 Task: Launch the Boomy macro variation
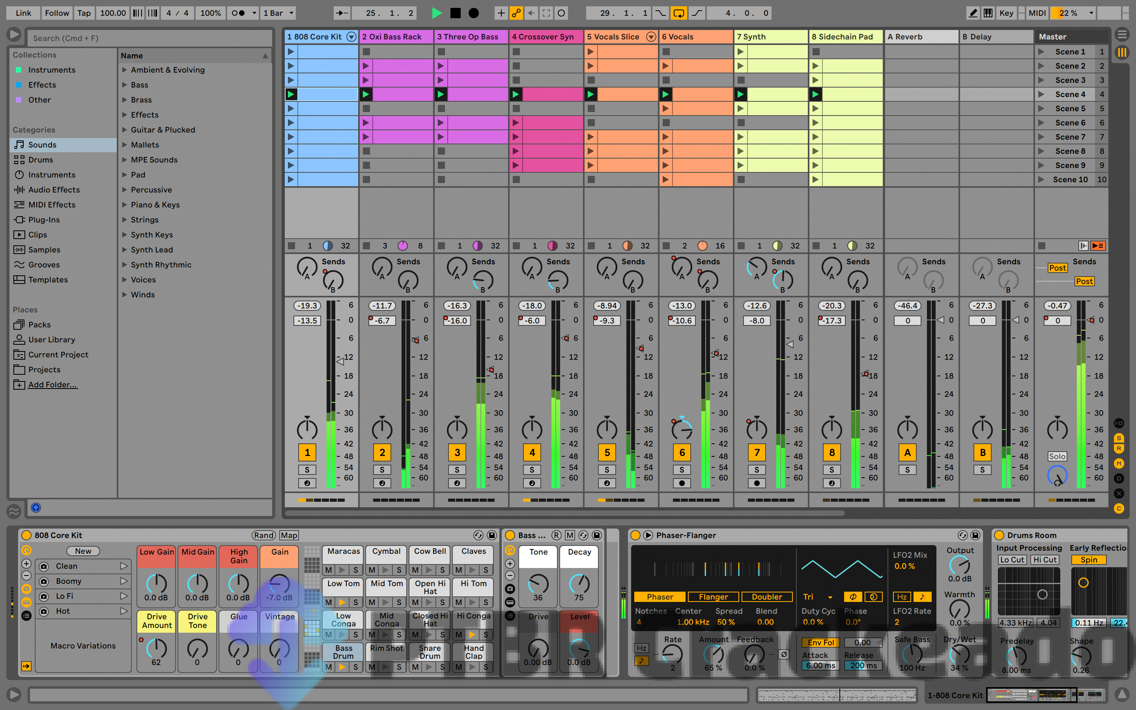(123, 581)
